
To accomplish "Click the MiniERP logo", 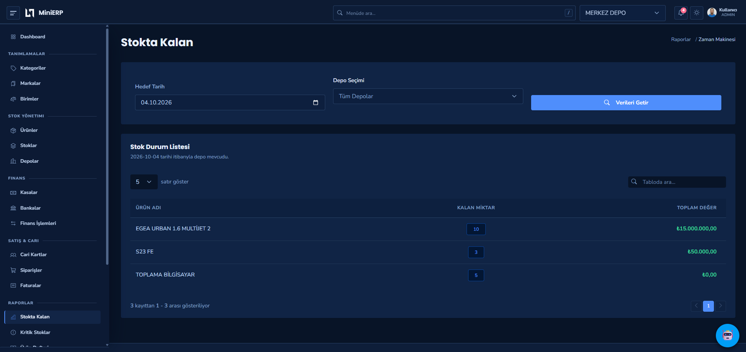I will [44, 13].
